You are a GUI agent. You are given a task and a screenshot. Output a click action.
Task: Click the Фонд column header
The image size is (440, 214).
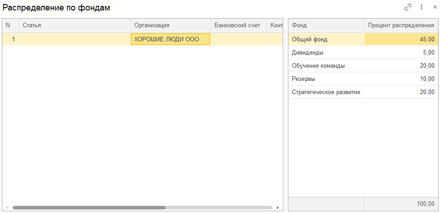tap(326, 25)
